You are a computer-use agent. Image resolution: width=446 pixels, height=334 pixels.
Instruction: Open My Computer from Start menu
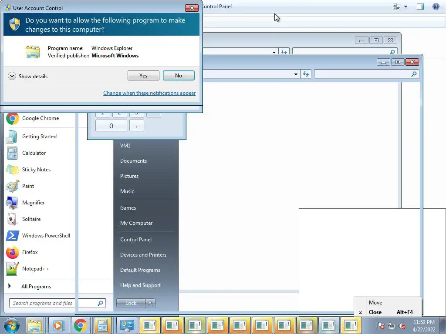click(136, 223)
